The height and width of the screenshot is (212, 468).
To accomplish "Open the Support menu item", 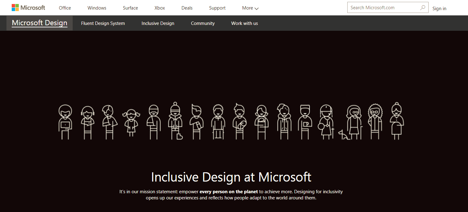I will [x=217, y=8].
